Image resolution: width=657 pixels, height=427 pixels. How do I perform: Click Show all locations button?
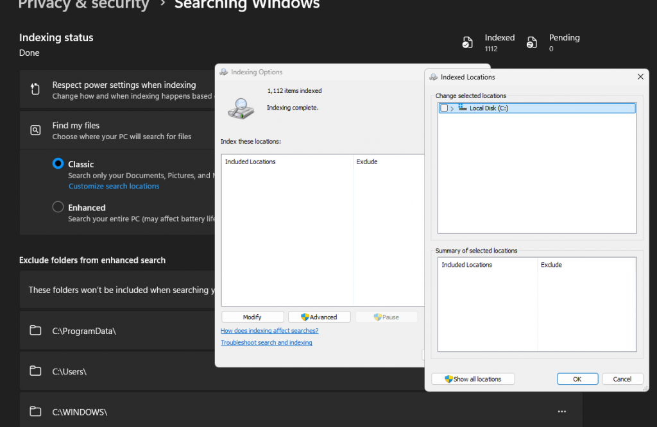(x=473, y=379)
